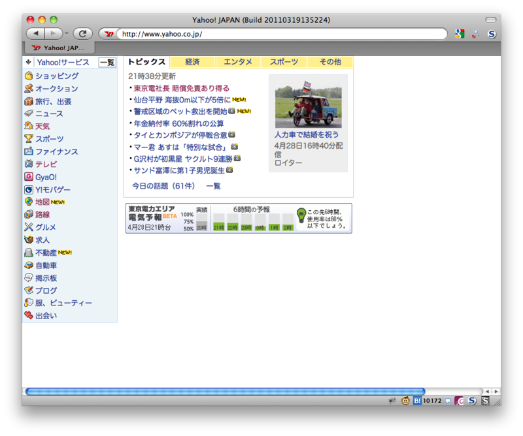This screenshot has width=523, height=436.
Task: Go back with the Back arrow button
Action: [36, 34]
